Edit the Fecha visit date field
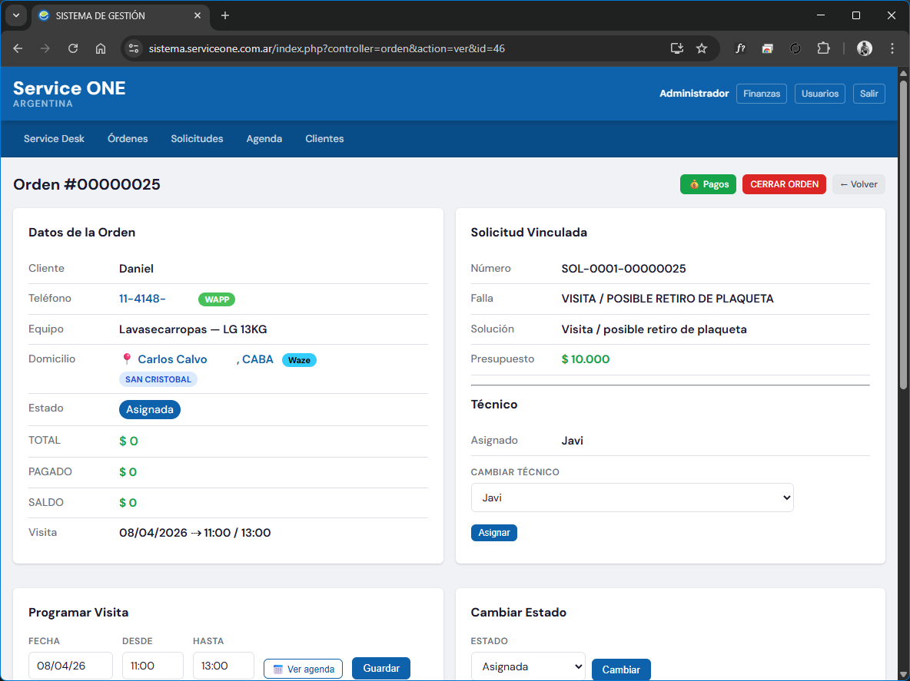The height and width of the screenshot is (681, 910). pyautogui.click(x=70, y=666)
